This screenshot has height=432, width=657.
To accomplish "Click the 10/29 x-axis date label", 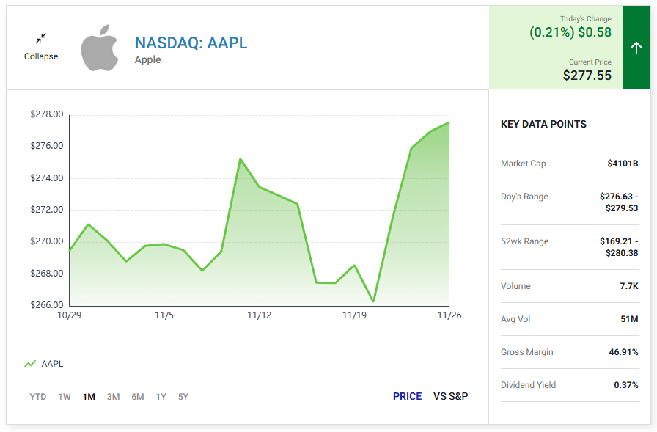I will click(x=69, y=315).
